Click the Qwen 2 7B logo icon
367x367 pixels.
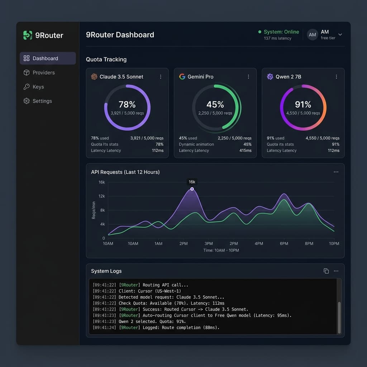tap(270, 77)
